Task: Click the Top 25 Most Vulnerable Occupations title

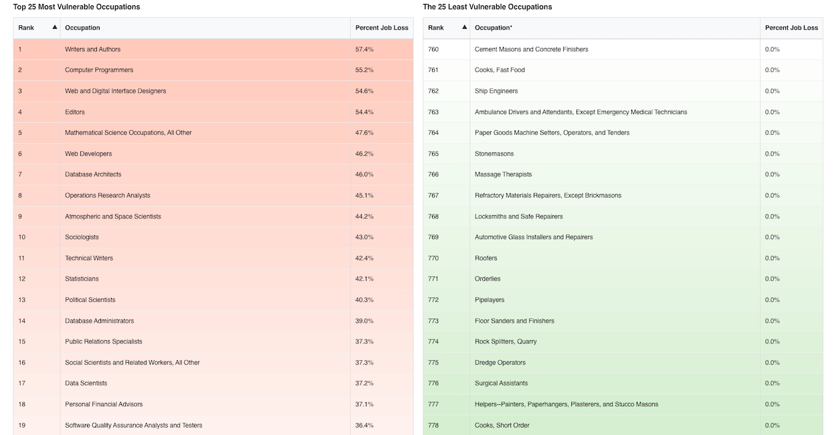Action: [x=77, y=7]
